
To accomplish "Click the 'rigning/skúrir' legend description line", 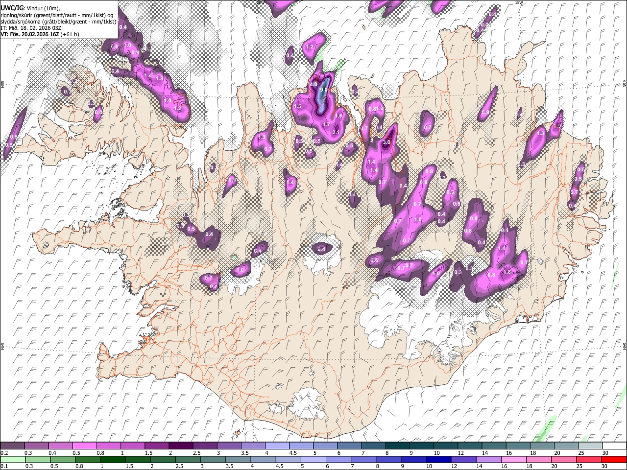I will tap(57, 15).
